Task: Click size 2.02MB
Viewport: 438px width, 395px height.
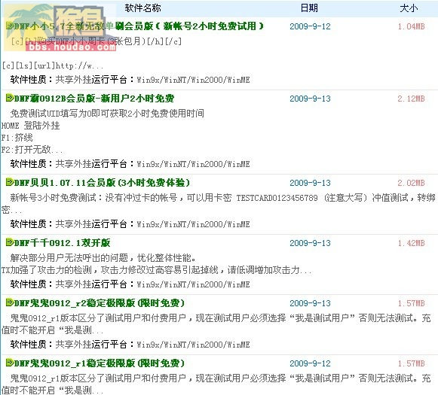Action: tap(411, 183)
